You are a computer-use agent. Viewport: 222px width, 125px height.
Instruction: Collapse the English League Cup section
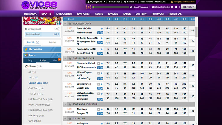pyautogui.click(x=65, y=58)
